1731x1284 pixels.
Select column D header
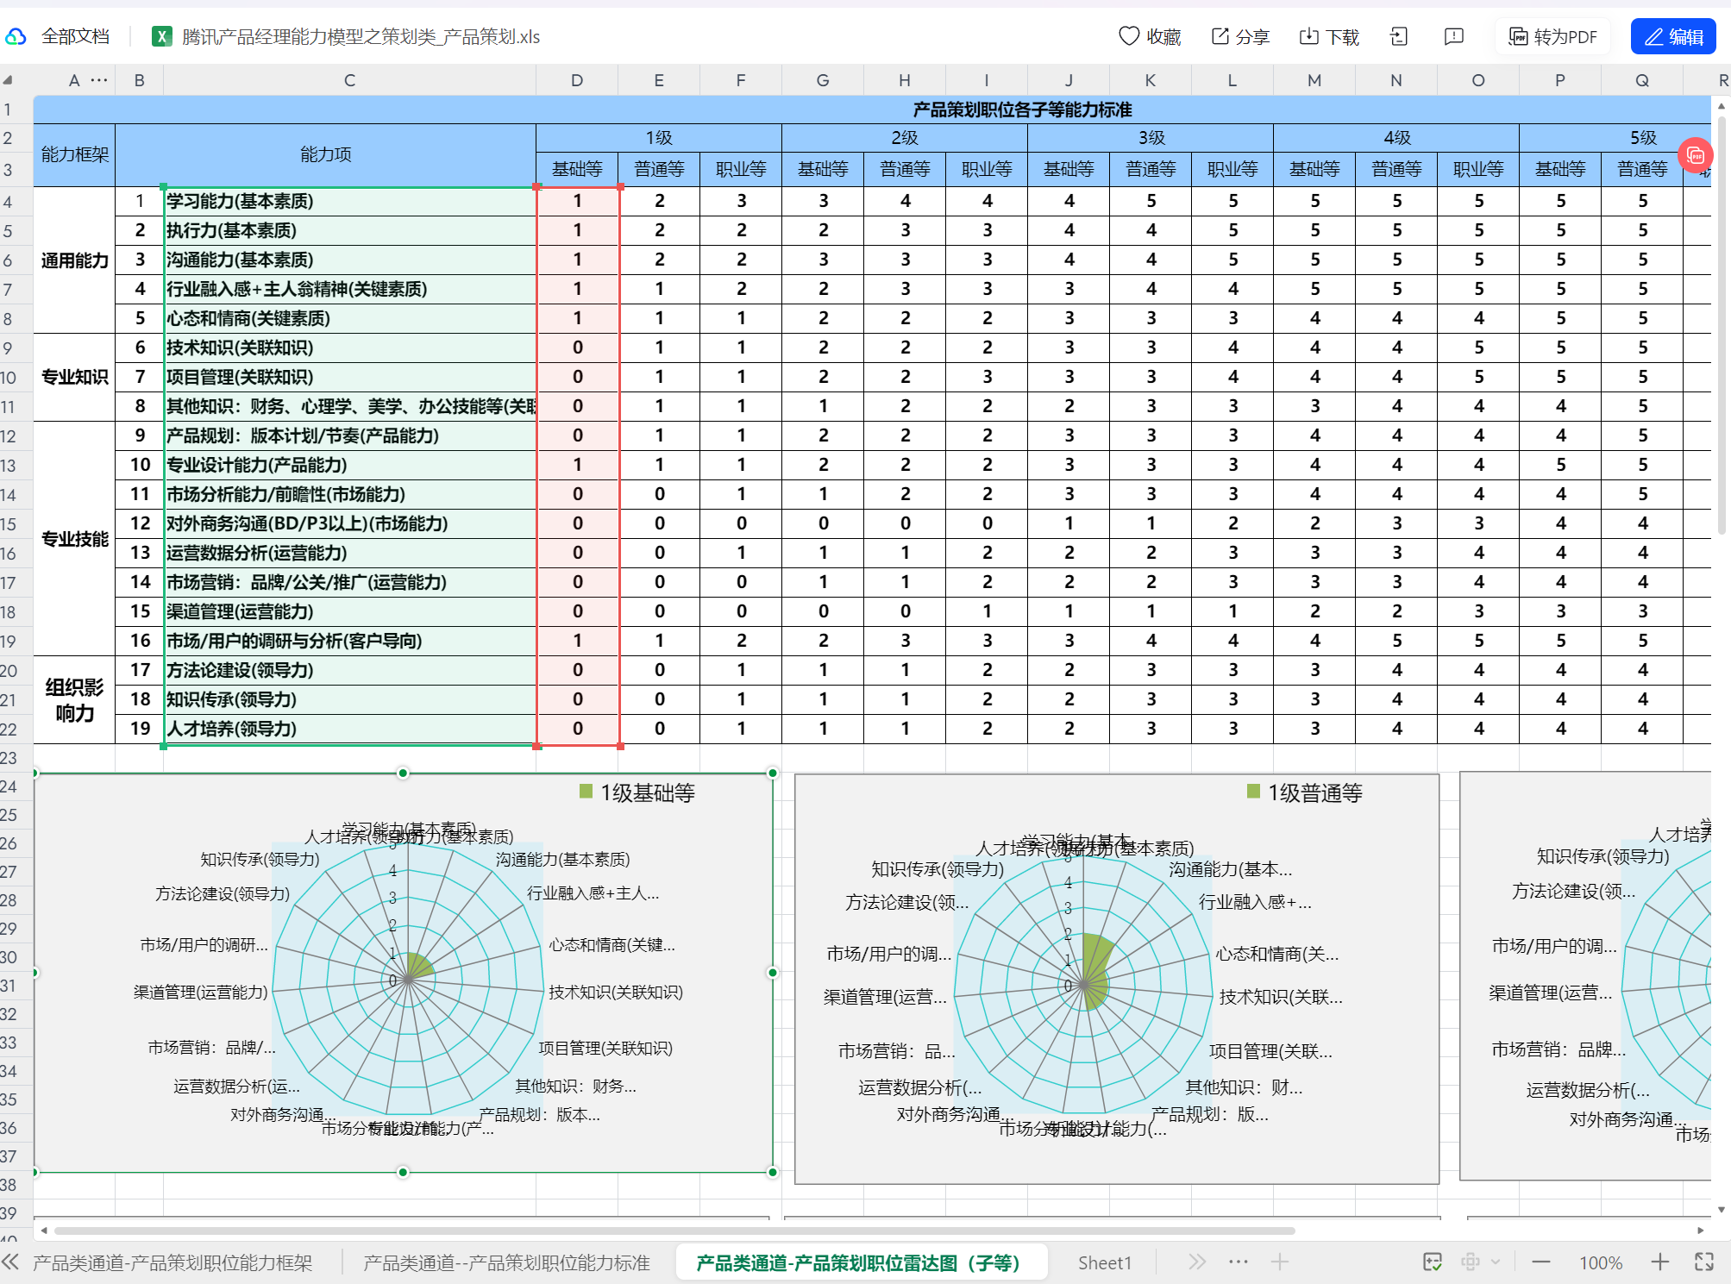click(577, 80)
